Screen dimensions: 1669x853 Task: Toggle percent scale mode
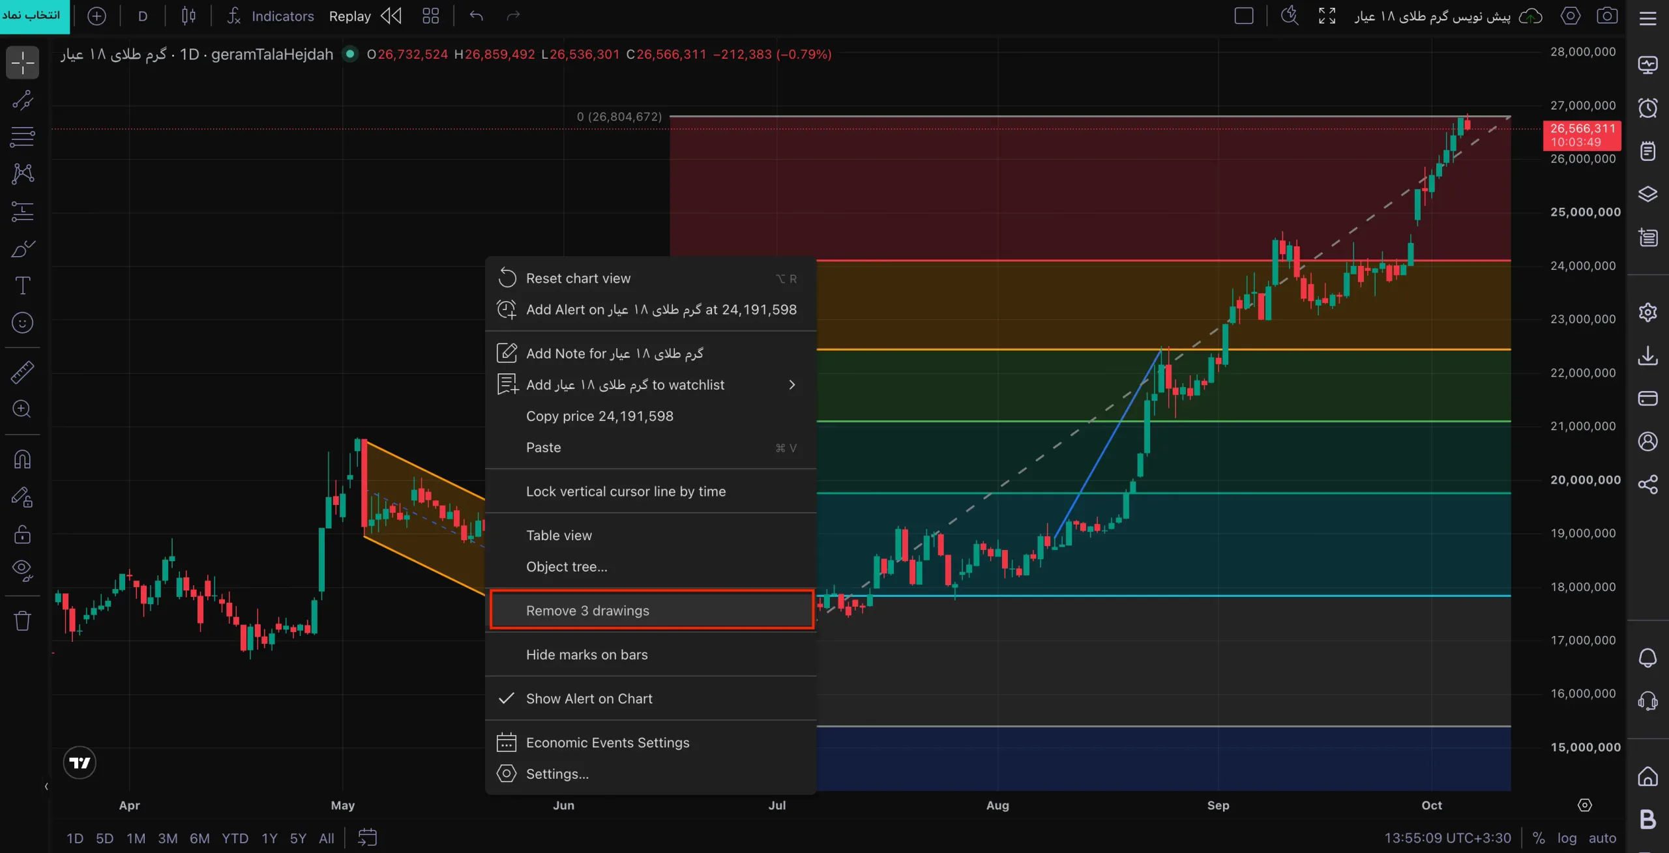(1539, 838)
